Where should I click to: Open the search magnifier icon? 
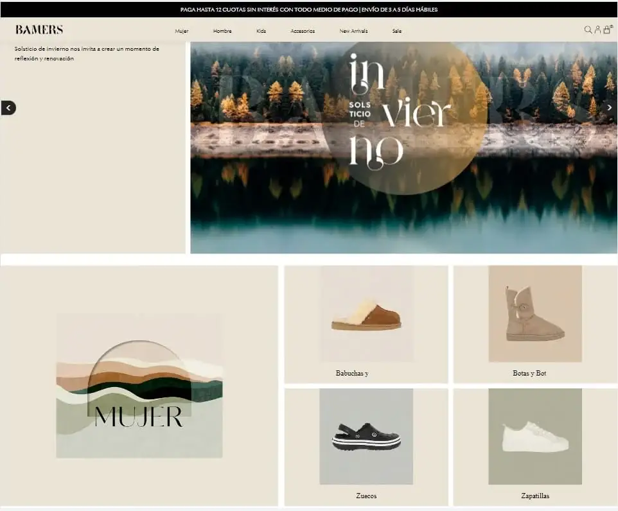[588, 30]
